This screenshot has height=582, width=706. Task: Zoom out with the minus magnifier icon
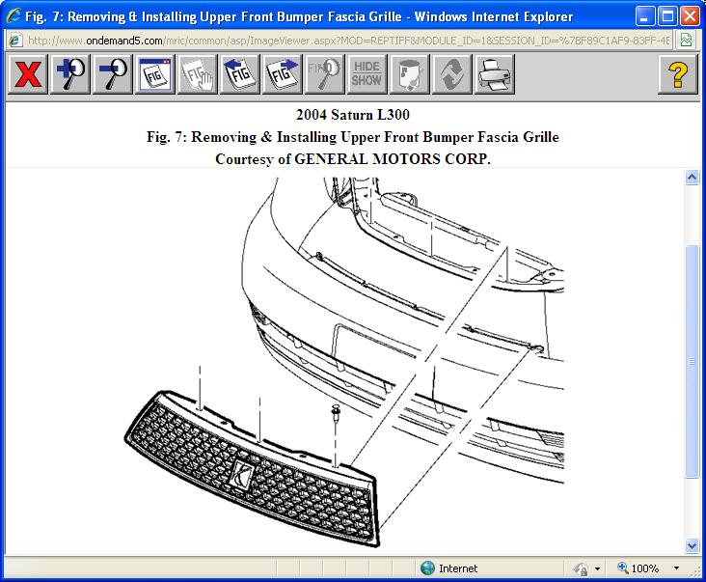[113, 74]
